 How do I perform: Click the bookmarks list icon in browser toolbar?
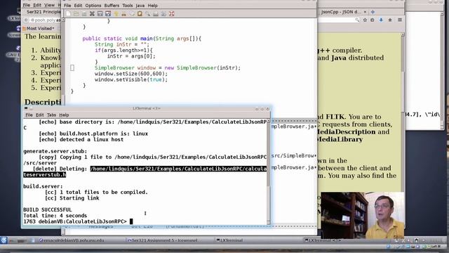[373, 20]
